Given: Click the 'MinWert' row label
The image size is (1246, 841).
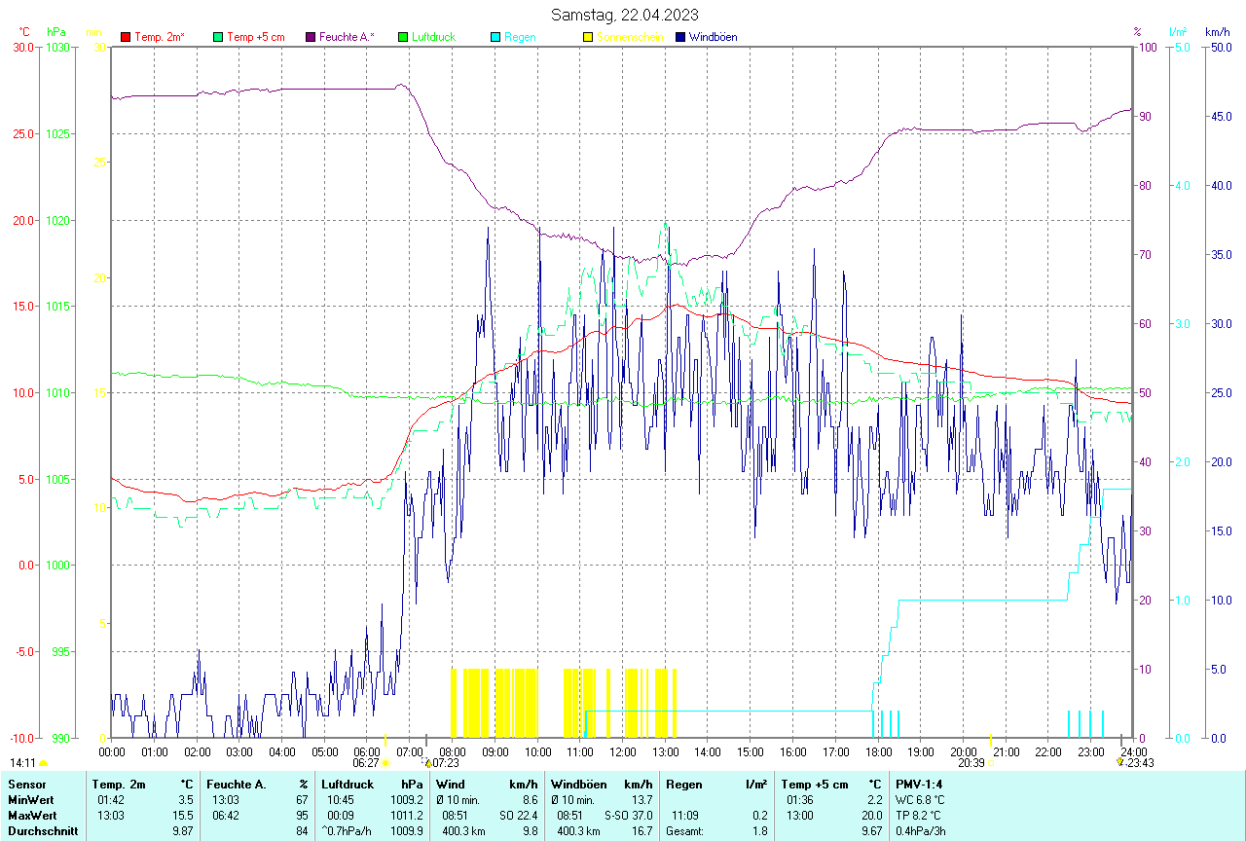Looking at the screenshot, I should (x=30, y=799).
